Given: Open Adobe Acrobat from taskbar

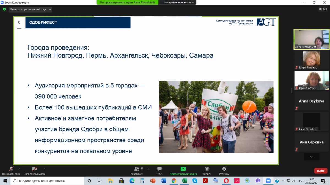Looking at the screenshot, I should pyautogui.click(x=205, y=181).
